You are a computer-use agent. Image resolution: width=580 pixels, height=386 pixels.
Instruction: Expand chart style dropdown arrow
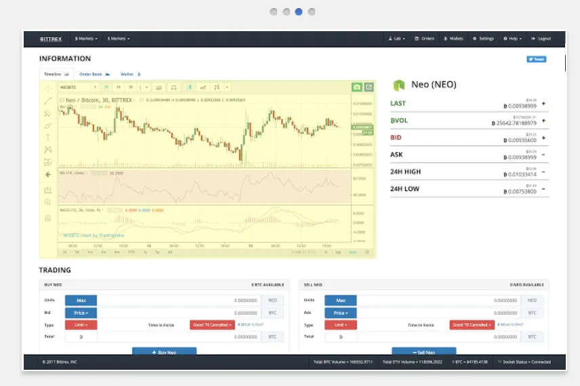227,87
